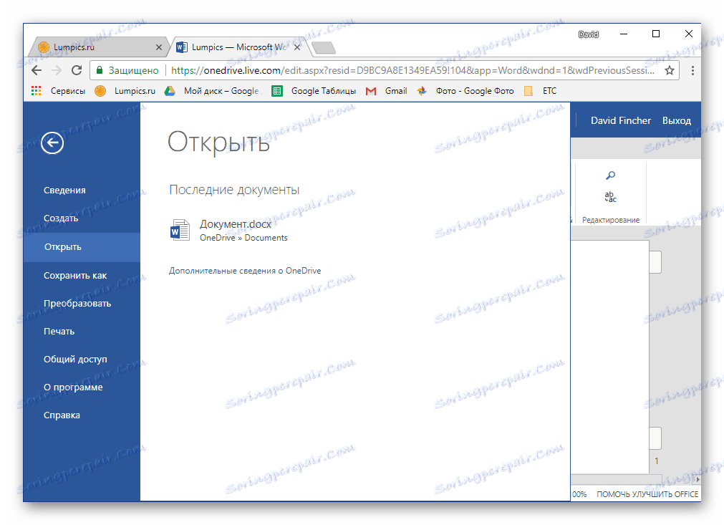The image size is (724, 525).
Task: Sign out with the Выход link
Action: 677,120
